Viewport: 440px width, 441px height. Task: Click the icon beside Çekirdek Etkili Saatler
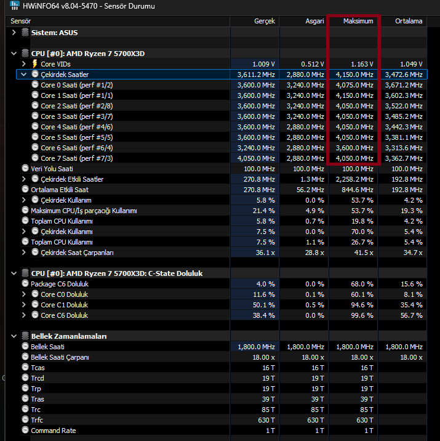[35, 179]
